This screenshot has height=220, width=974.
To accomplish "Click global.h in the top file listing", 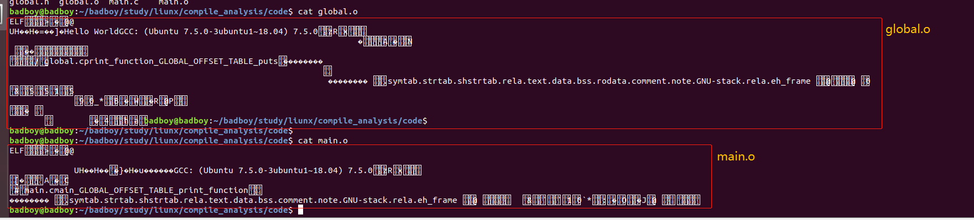I will point(29,2).
